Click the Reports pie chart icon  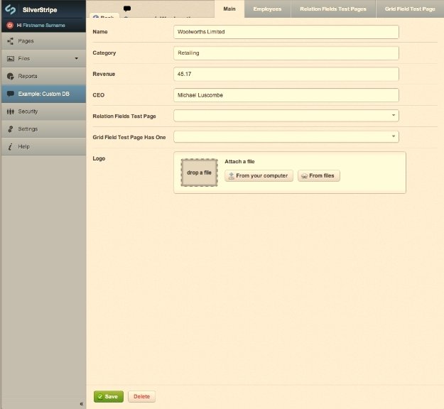click(11, 76)
